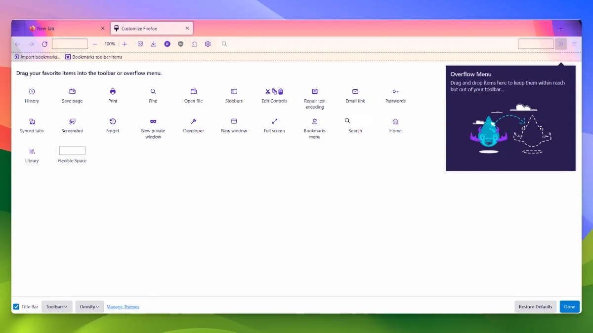Click the Downloads arrow in the toolbar

point(154,44)
